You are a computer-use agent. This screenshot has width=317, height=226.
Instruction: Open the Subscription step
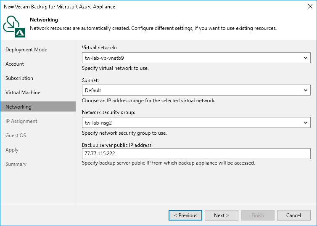[19, 78]
